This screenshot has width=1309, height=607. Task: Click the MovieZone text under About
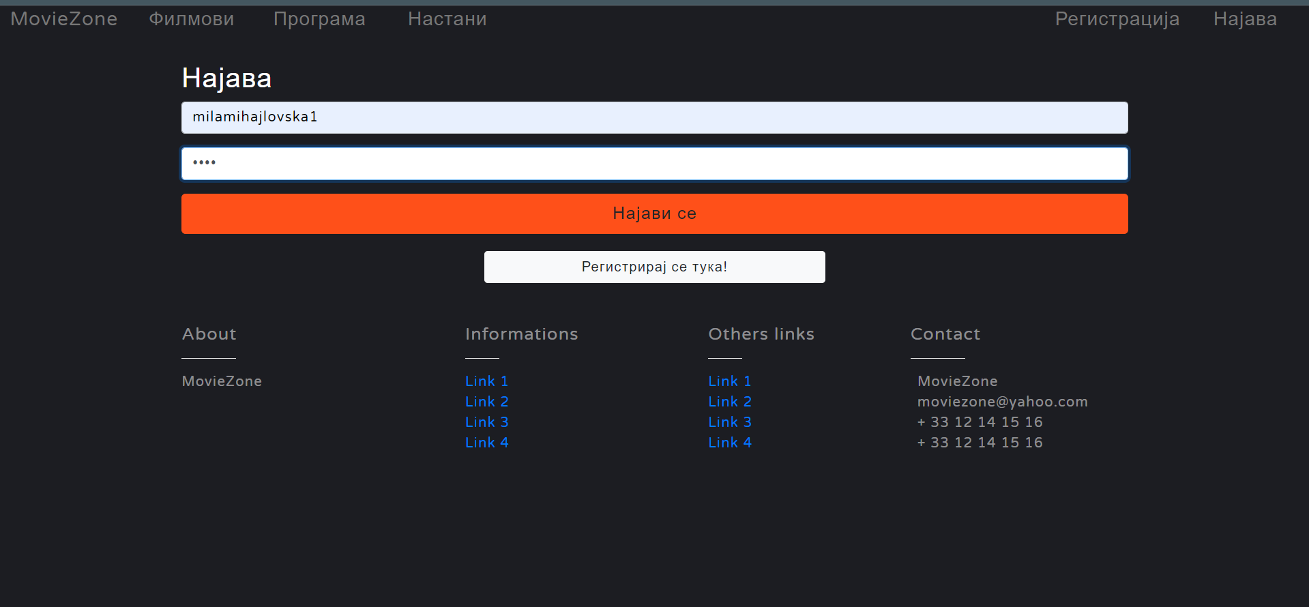point(222,381)
